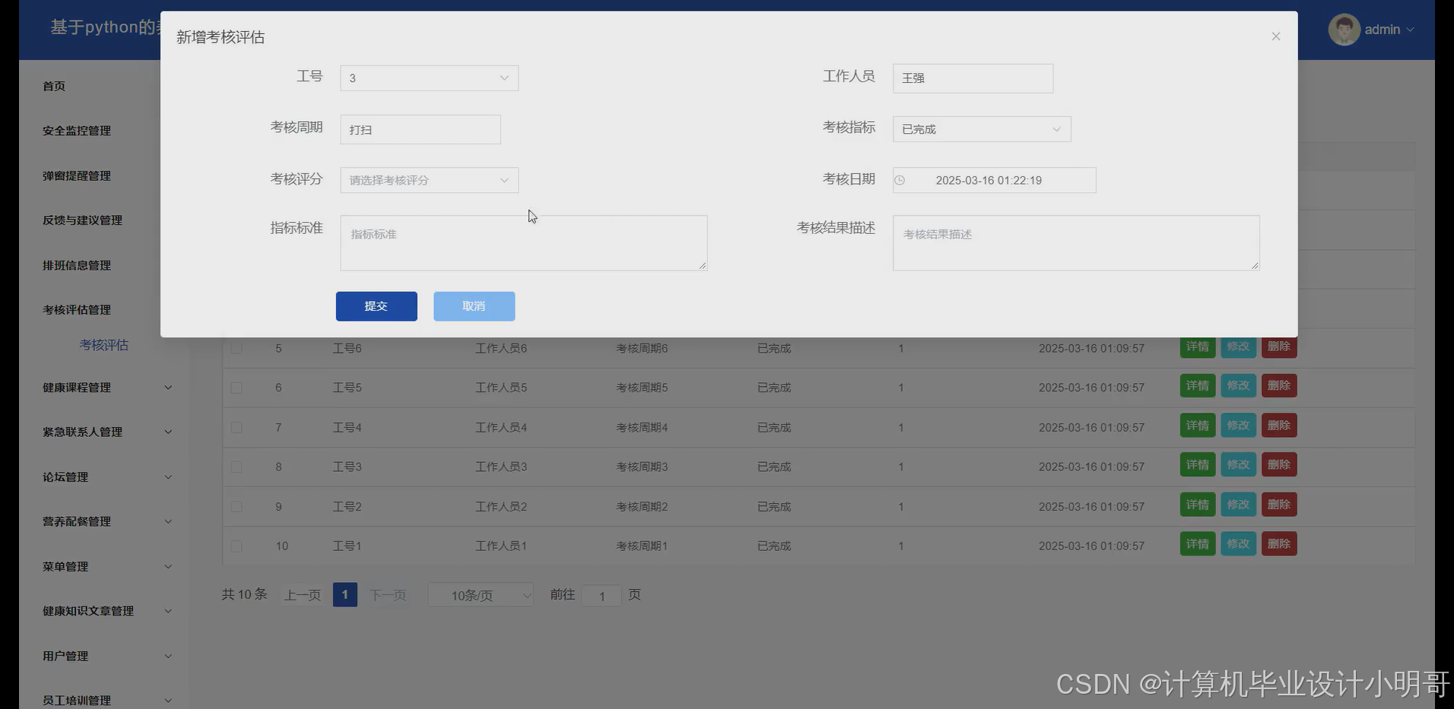Viewport: 1454px width, 709px height.
Task: Click the 上一页 pagination control
Action: (x=302, y=595)
